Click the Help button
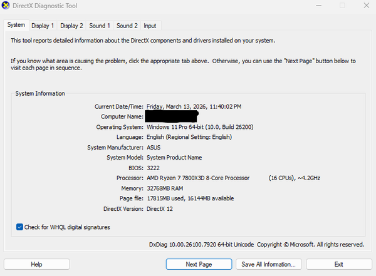Screen dimensions: 376x276 36,264
